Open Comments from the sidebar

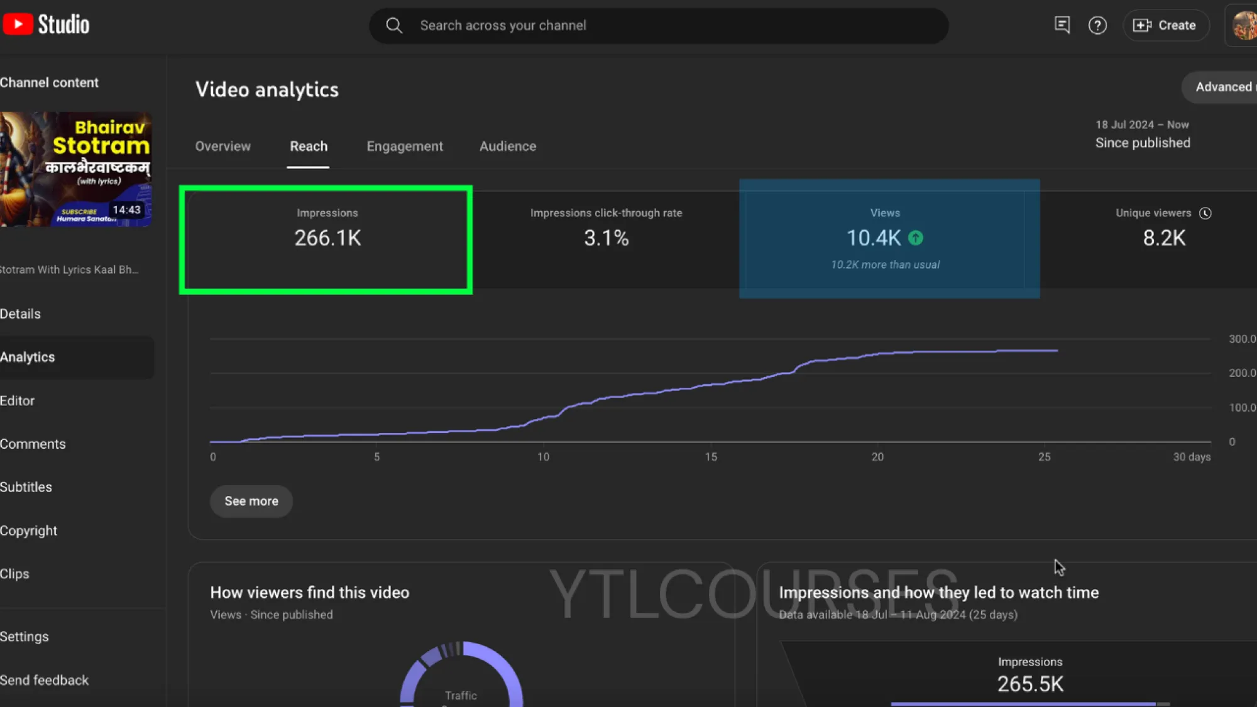tap(33, 444)
